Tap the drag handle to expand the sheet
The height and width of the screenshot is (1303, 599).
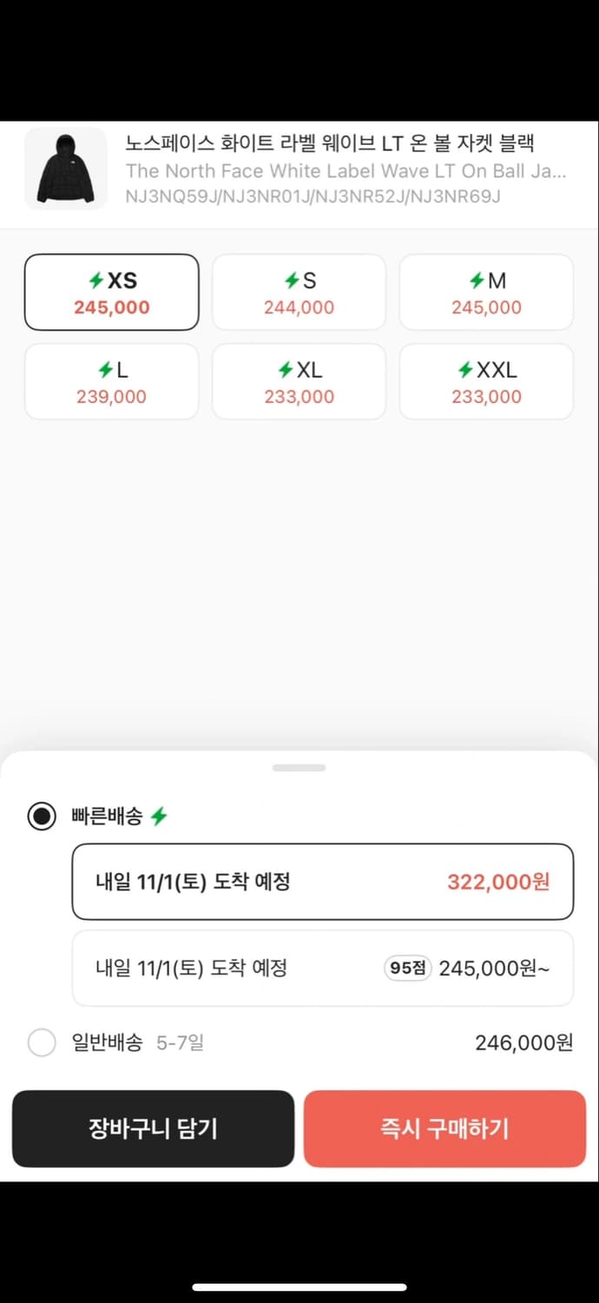299,766
